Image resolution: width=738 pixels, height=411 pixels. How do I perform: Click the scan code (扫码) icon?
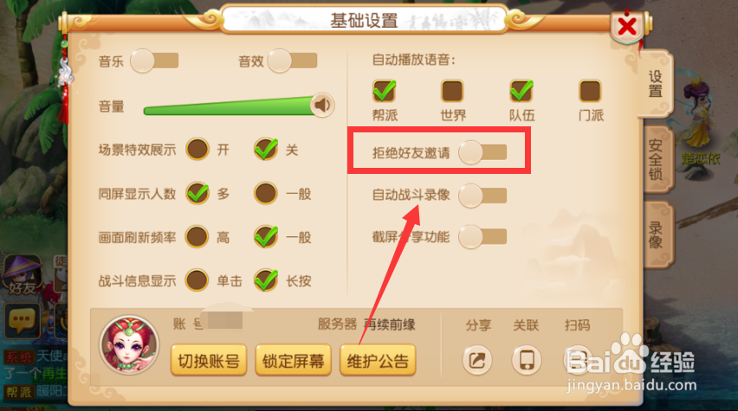(x=579, y=360)
